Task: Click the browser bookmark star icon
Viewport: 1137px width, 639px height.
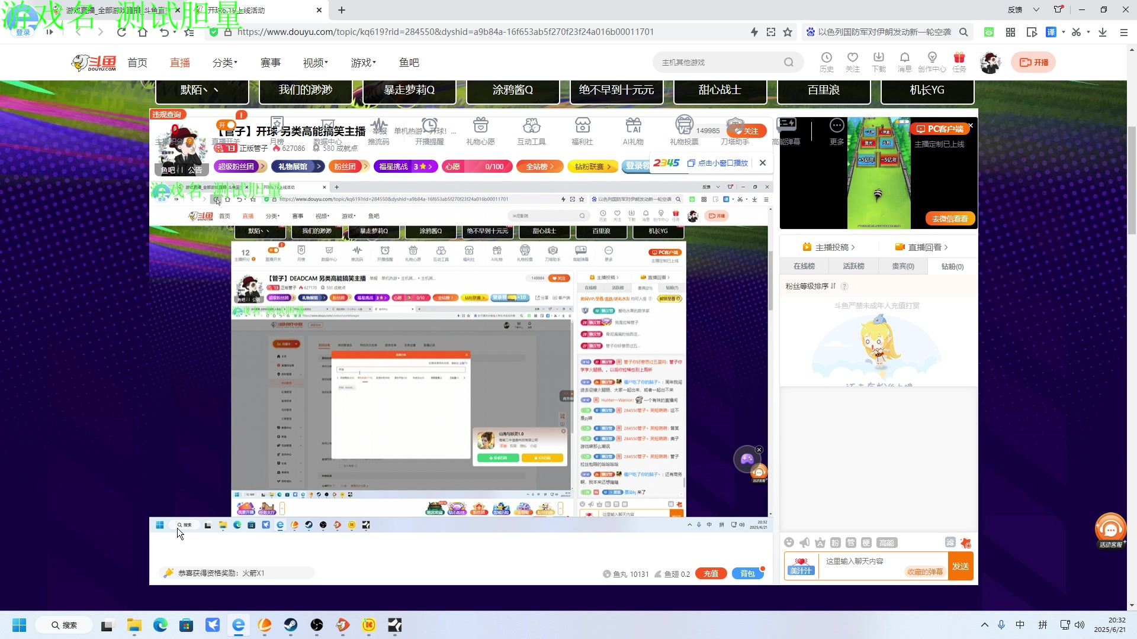Action: 788,32
